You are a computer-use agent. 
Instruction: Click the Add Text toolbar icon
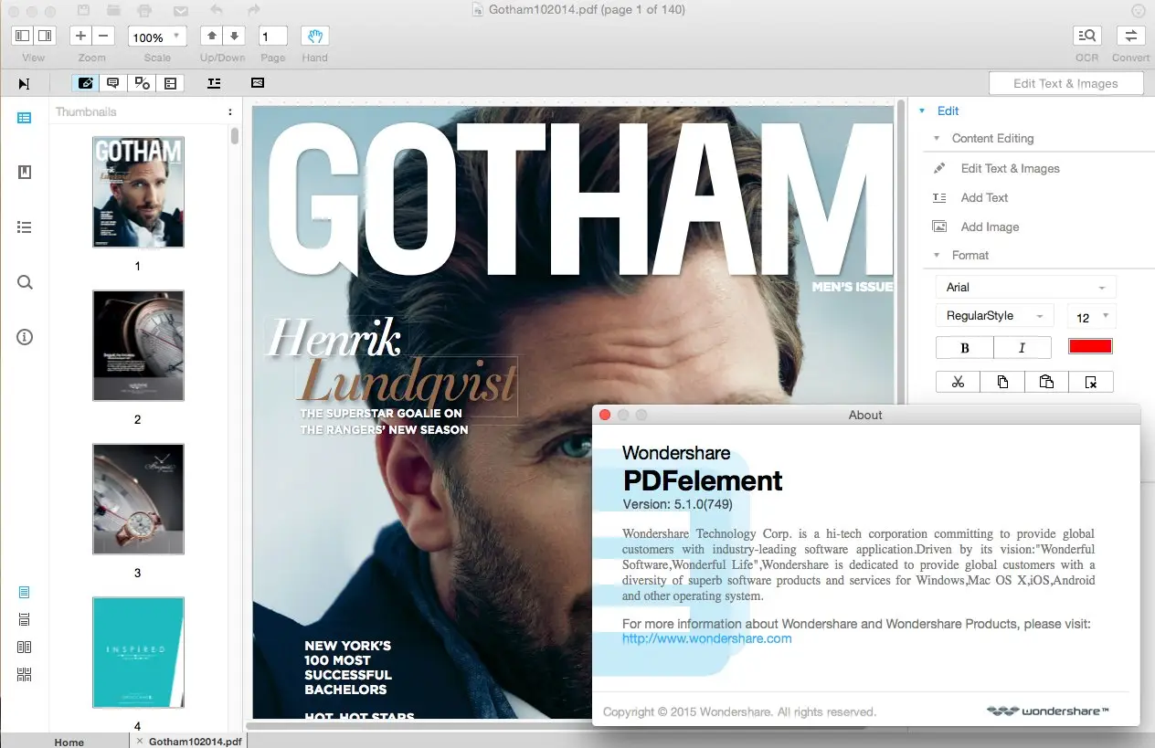click(x=214, y=83)
